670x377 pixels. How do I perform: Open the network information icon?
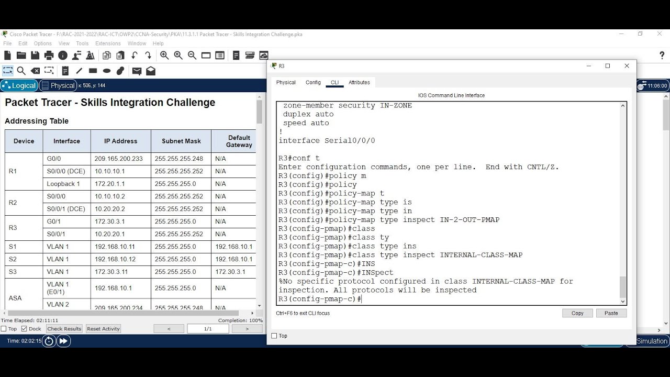[x=63, y=56]
